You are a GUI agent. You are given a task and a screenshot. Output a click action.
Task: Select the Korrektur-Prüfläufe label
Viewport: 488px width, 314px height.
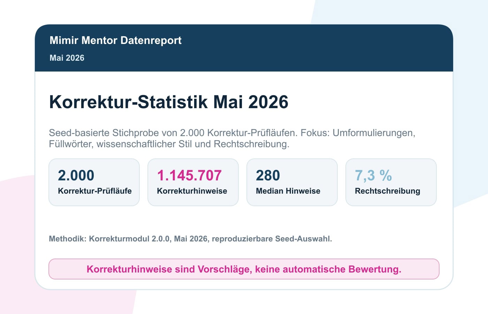95,191
